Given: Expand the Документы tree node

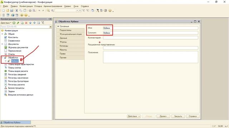Looking at the screenshot, I should click(3, 44).
